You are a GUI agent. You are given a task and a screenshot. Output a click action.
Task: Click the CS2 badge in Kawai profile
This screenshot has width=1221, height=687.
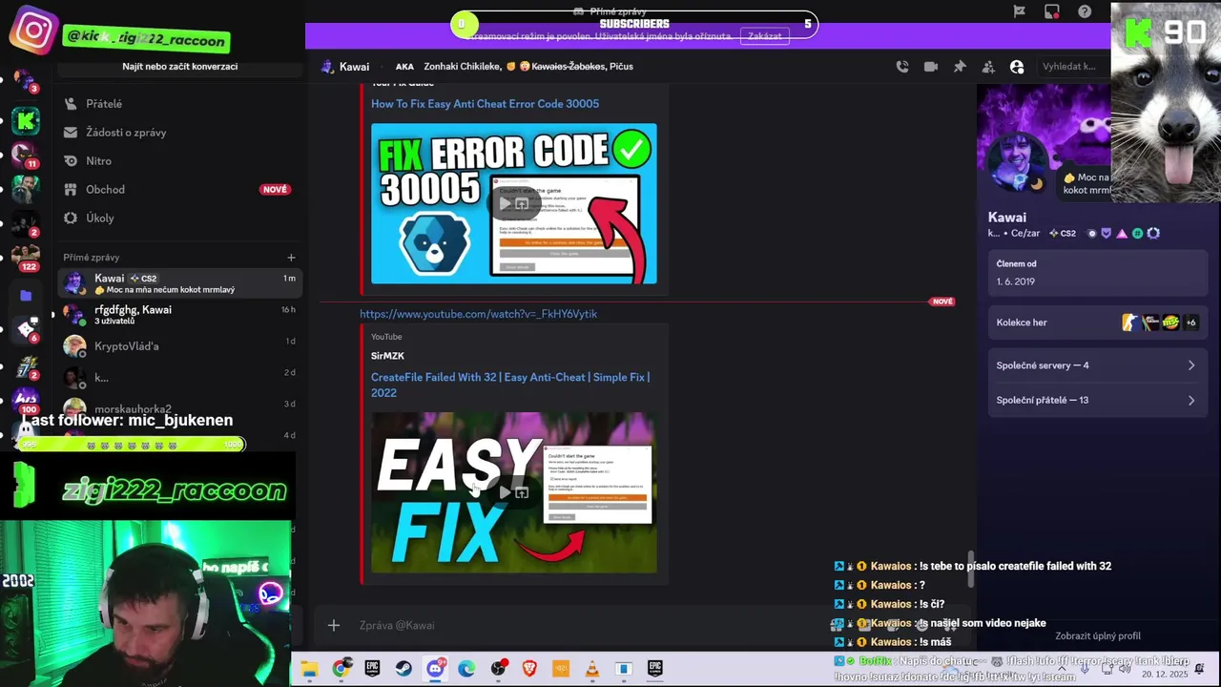click(x=1063, y=234)
